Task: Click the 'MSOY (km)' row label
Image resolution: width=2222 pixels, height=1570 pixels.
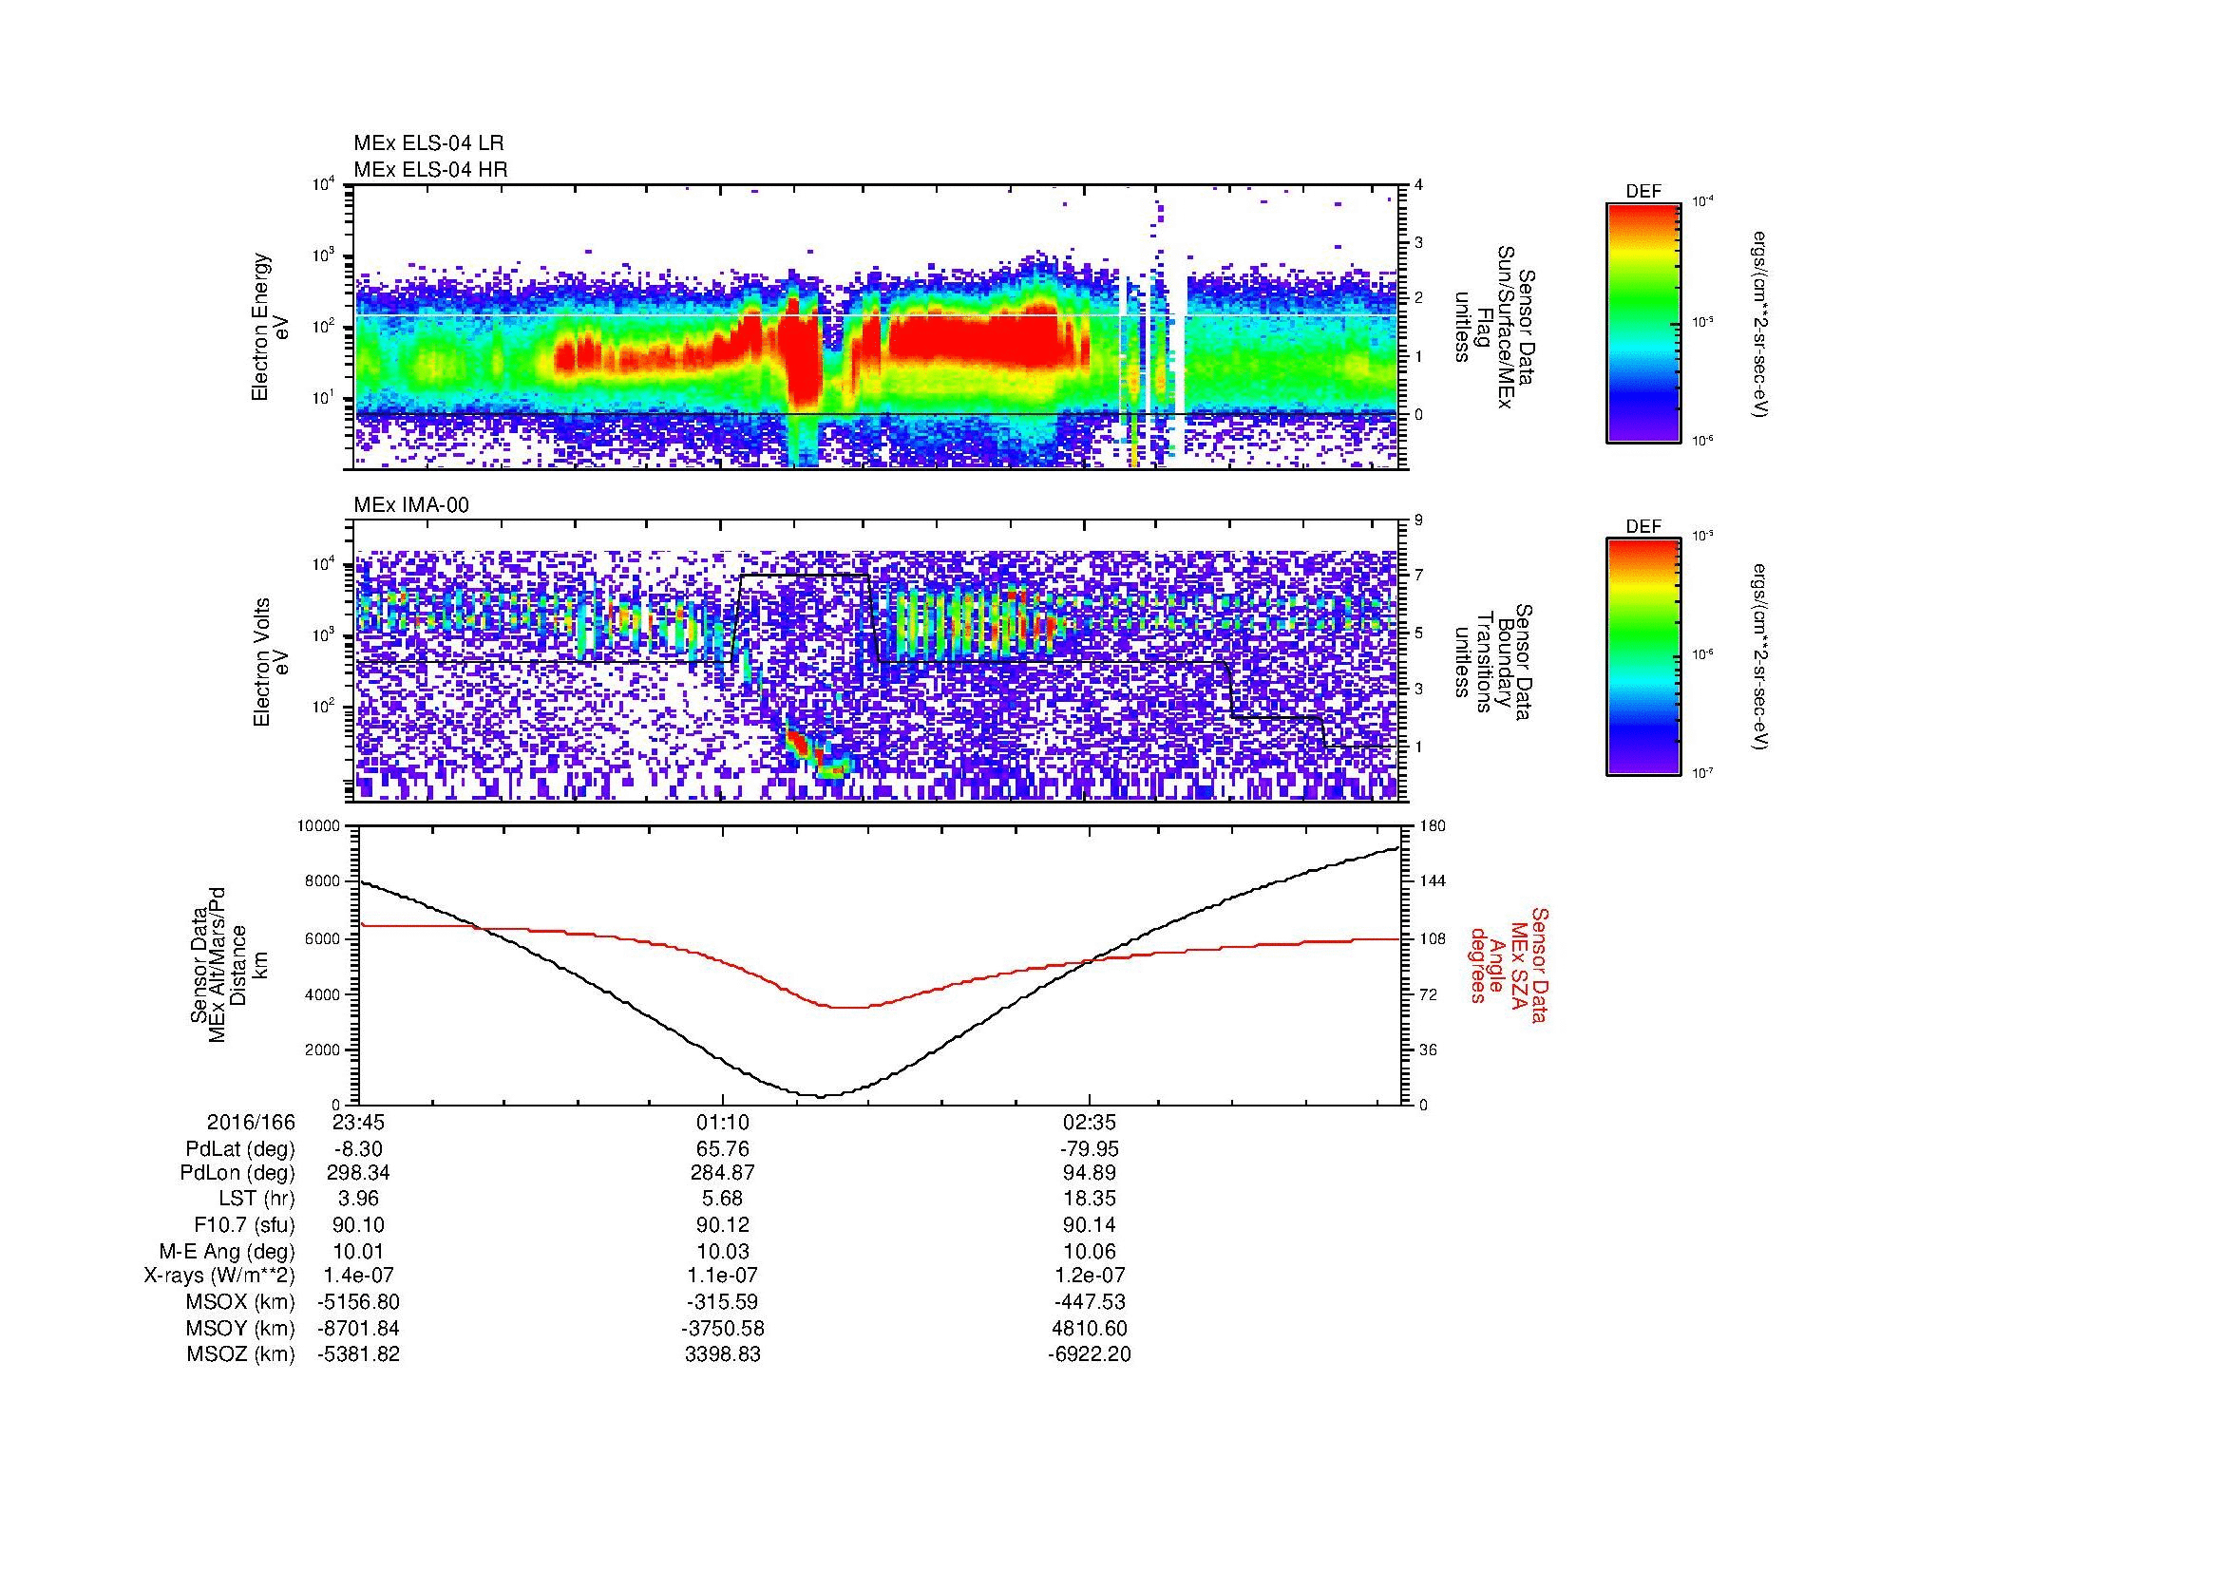Action: (x=240, y=1328)
